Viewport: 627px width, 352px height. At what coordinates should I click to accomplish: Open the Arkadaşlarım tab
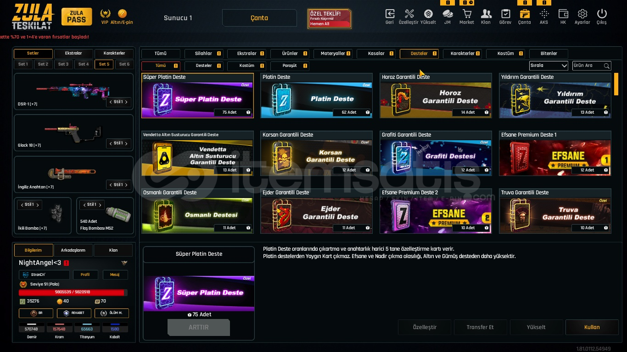pos(73,250)
